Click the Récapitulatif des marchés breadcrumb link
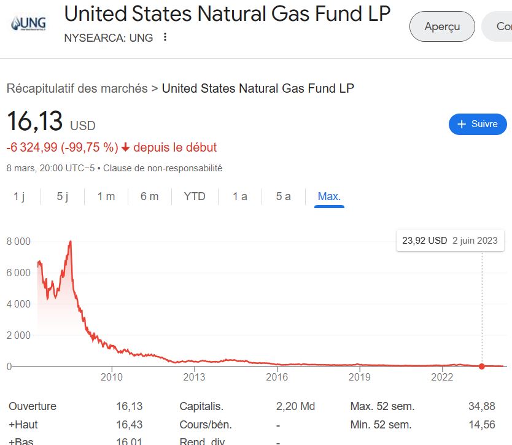The height and width of the screenshot is (445, 512). click(77, 88)
